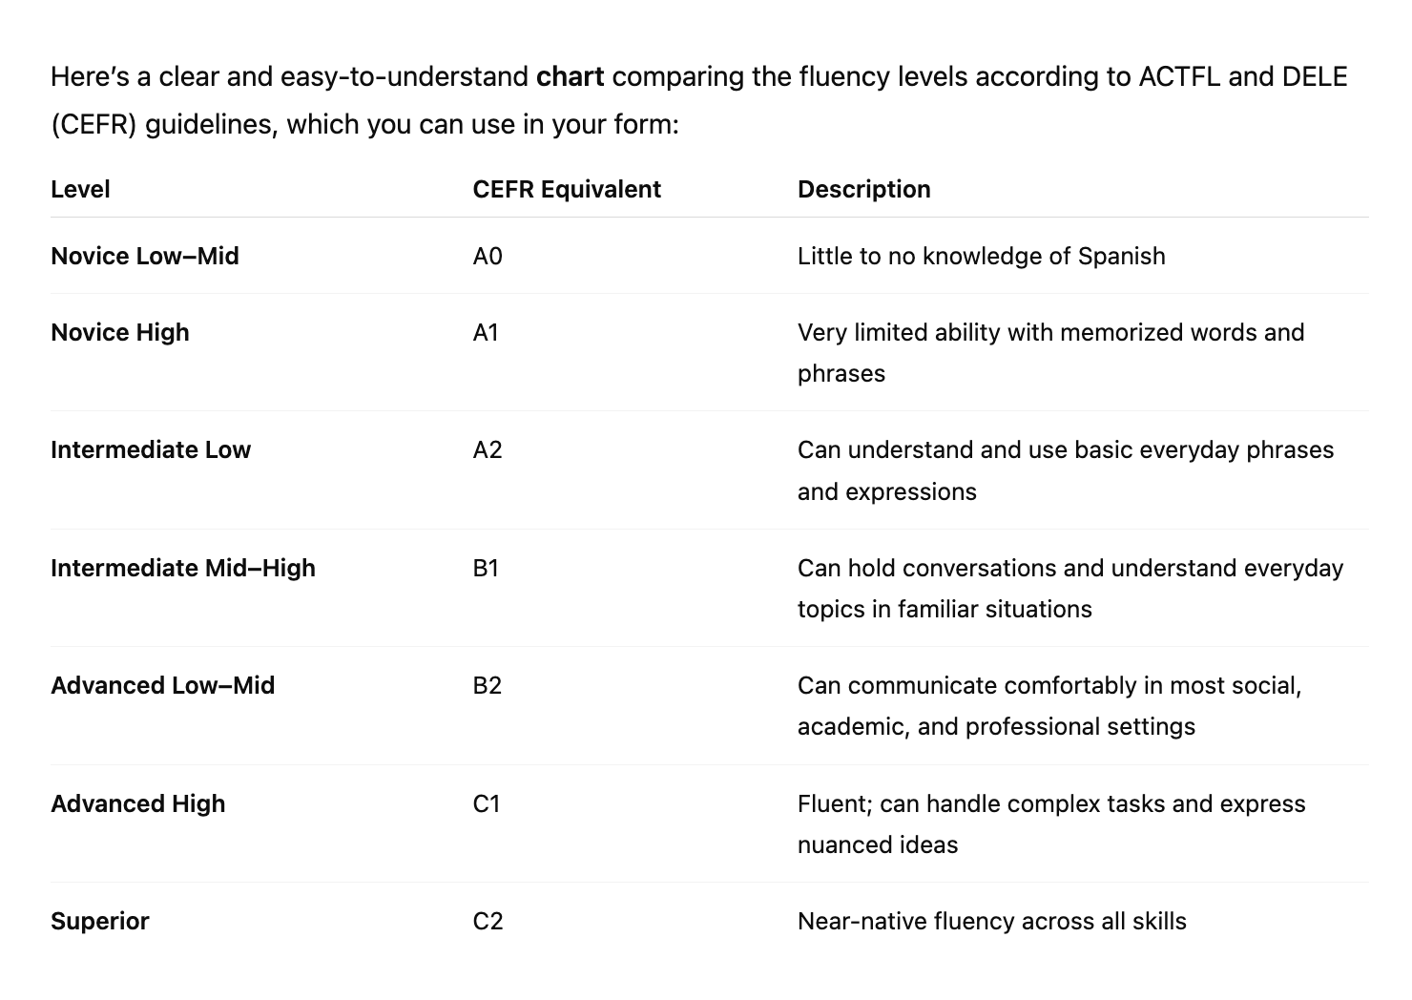Select the C1 CEFR value

487,803
